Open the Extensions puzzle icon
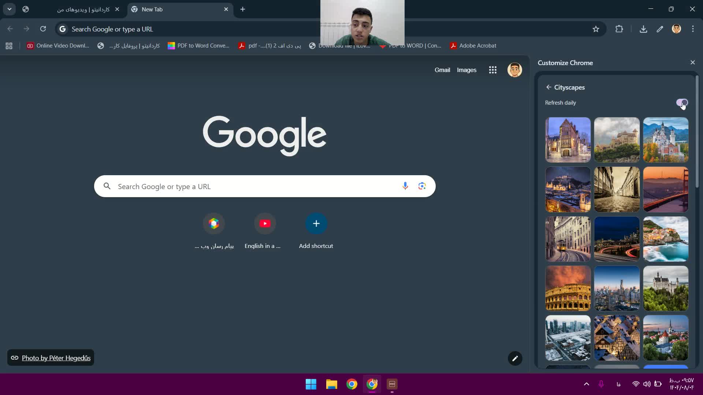This screenshot has height=395, width=703. [619, 29]
